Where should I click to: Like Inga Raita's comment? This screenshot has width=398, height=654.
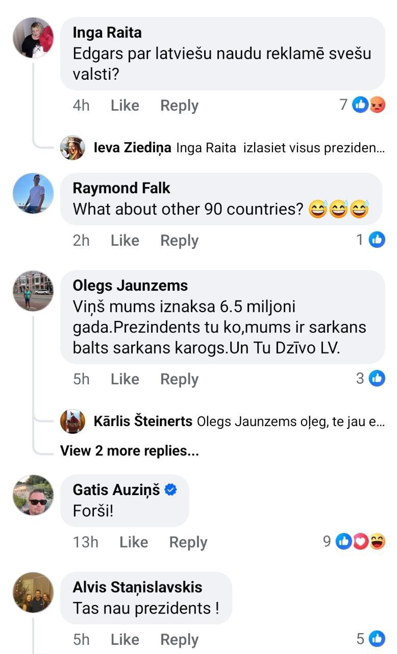click(x=125, y=106)
